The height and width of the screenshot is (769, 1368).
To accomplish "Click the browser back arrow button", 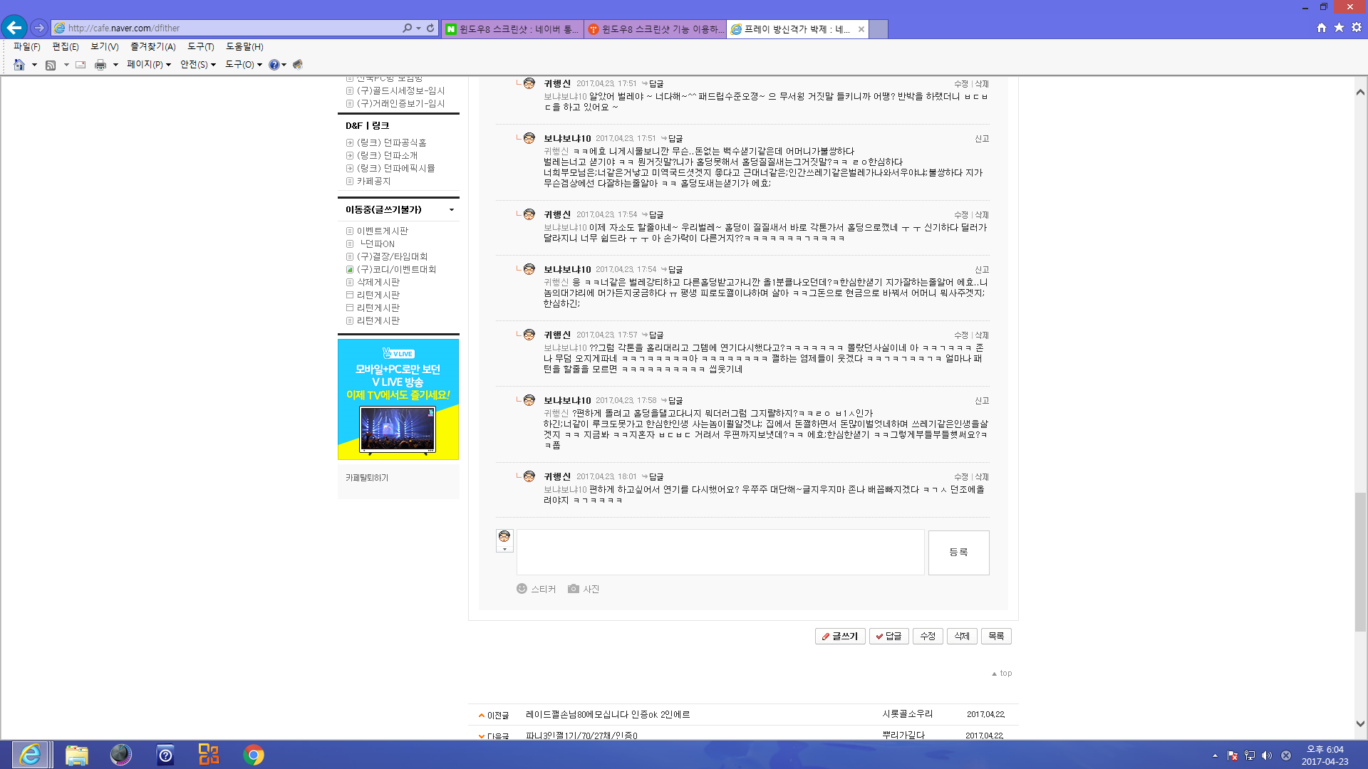I will pyautogui.click(x=14, y=28).
